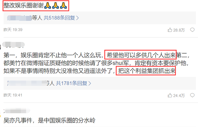Open blurred username above the 吴亦凡事件 comment

tap(17, 111)
